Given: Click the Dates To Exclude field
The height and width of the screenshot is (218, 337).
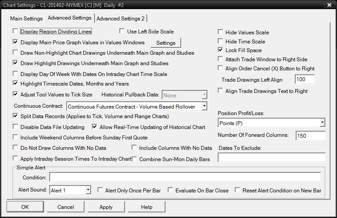Looking at the screenshot, I should pos(271,158).
